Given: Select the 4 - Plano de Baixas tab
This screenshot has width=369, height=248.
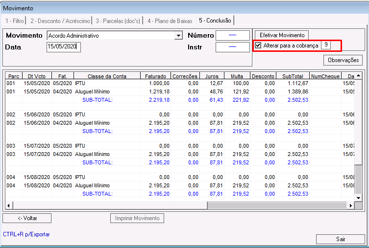Looking at the screenshot, I should pos(170,21).
